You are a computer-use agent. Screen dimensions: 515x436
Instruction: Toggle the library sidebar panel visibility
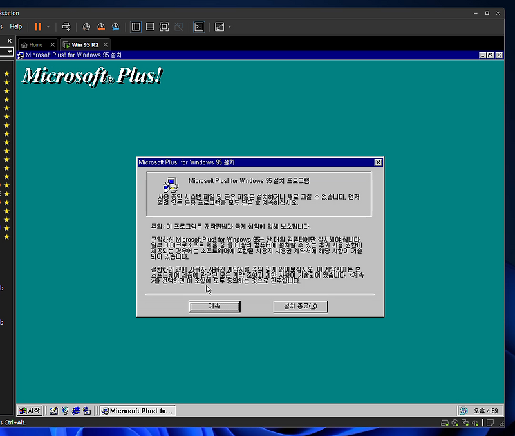135,26
